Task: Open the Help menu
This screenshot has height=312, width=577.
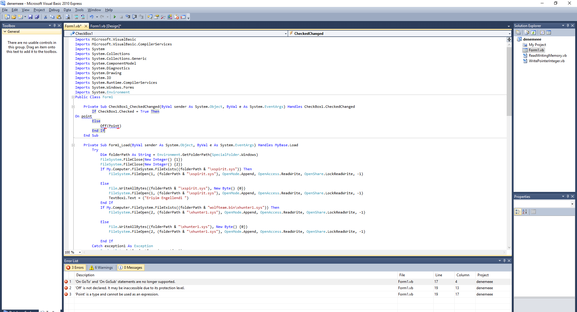Action: pos(109,10)
